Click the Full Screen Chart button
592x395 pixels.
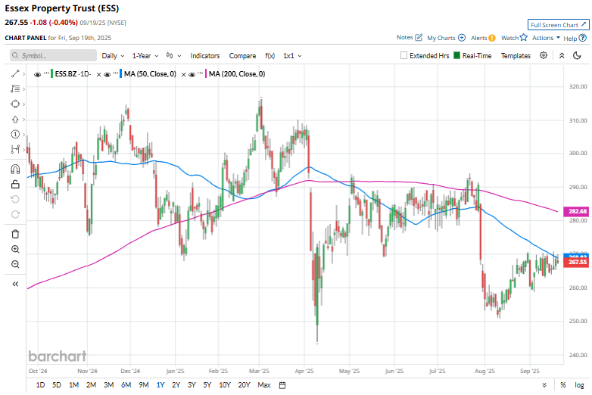tap(558, 25)
